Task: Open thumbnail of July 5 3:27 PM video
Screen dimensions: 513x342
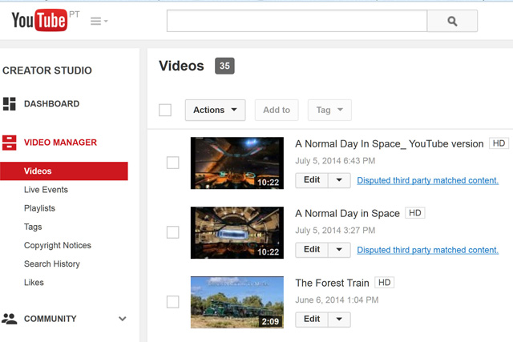Action: pos(237,233)
